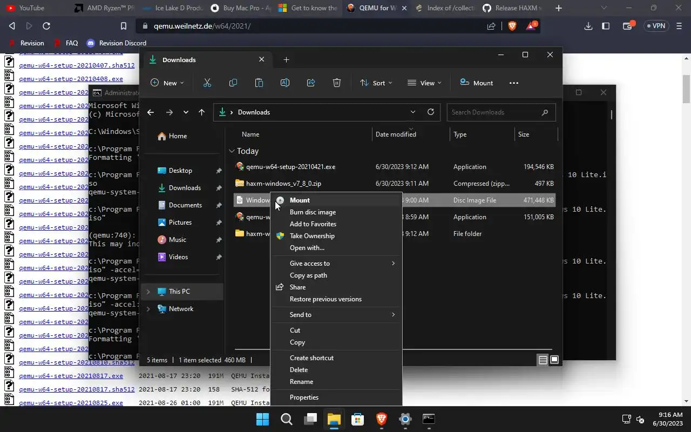691x432 pixels.
Task: Click the Windows Start button
Action: pos(262,419)
